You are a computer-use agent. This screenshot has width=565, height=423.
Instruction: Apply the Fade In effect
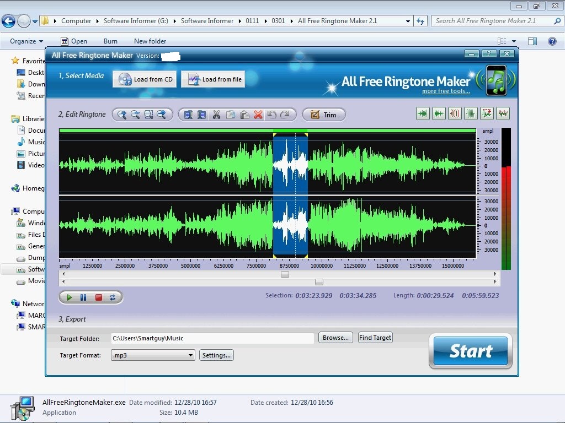tap(423, 113)
